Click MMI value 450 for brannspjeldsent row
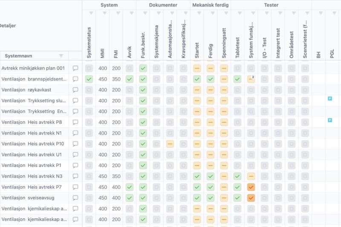The width and height of the screenshot is (341, 227). coord(103,79)
